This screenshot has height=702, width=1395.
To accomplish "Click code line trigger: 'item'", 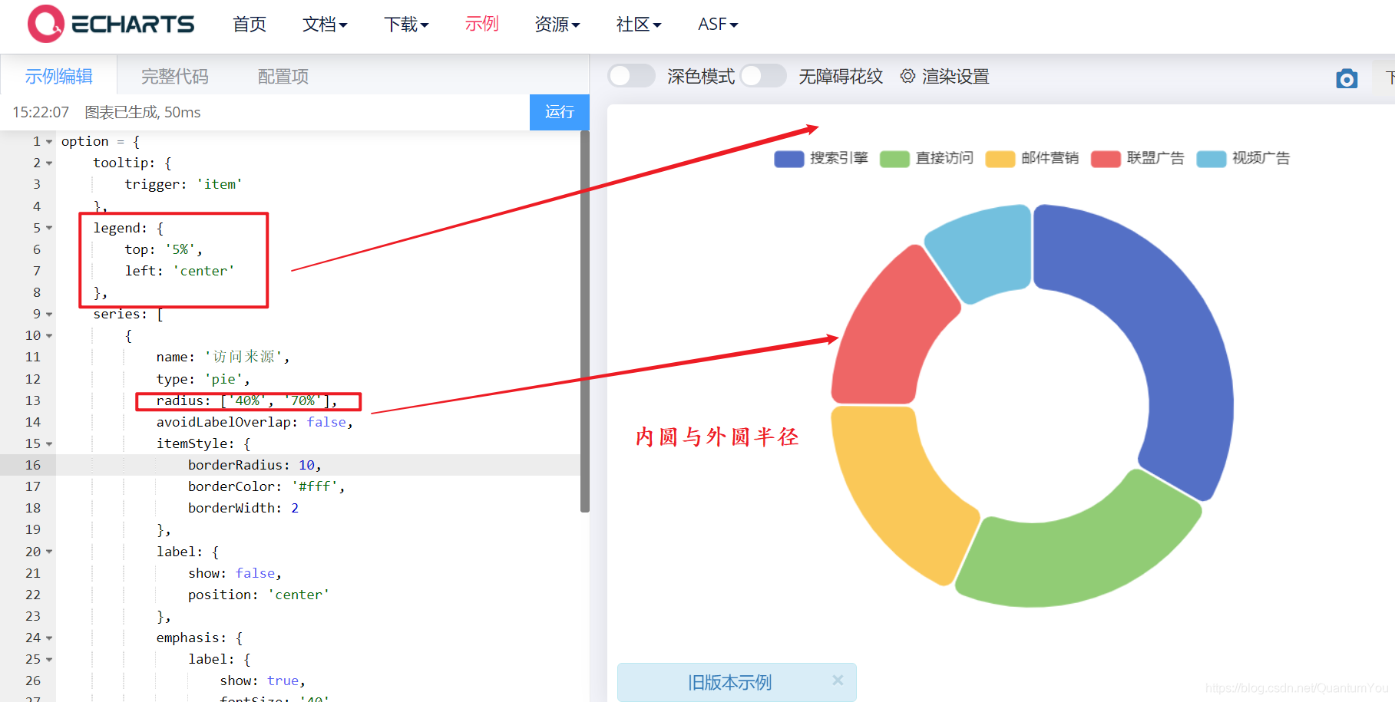I will (183, 184).
